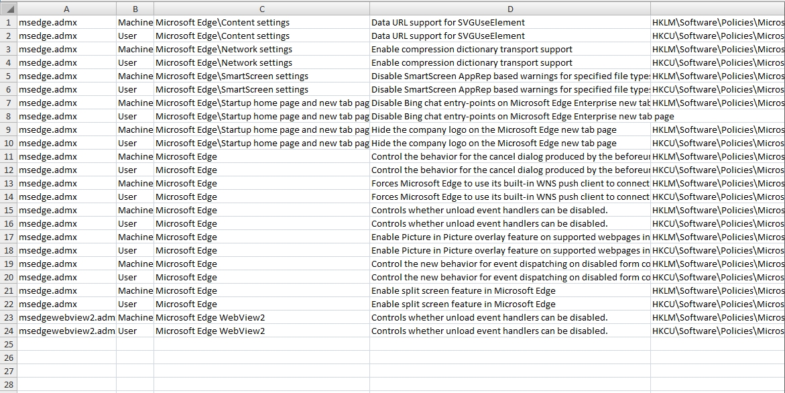Click unload event handlers cell in row 16
Image resolution: width=785 pixels, height=393 pixels.
point(510,223)
